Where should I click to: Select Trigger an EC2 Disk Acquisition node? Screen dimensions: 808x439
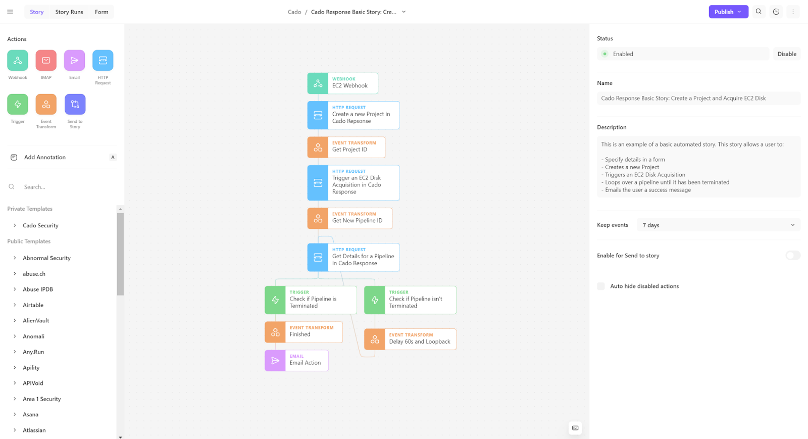[x=353, y=183]
